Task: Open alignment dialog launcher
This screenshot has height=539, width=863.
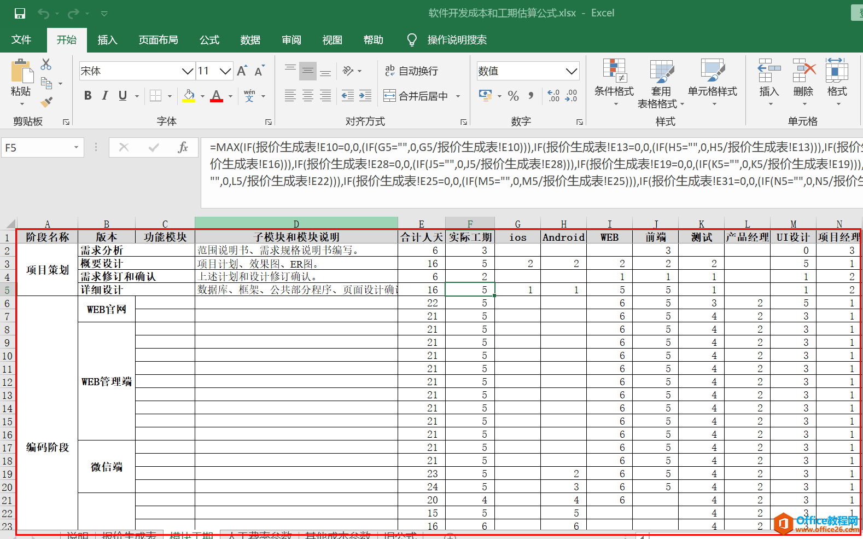Action: tap(464, 122)
